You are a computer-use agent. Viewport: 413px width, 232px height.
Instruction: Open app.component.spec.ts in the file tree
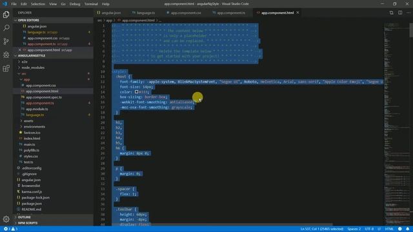point(44,97)
